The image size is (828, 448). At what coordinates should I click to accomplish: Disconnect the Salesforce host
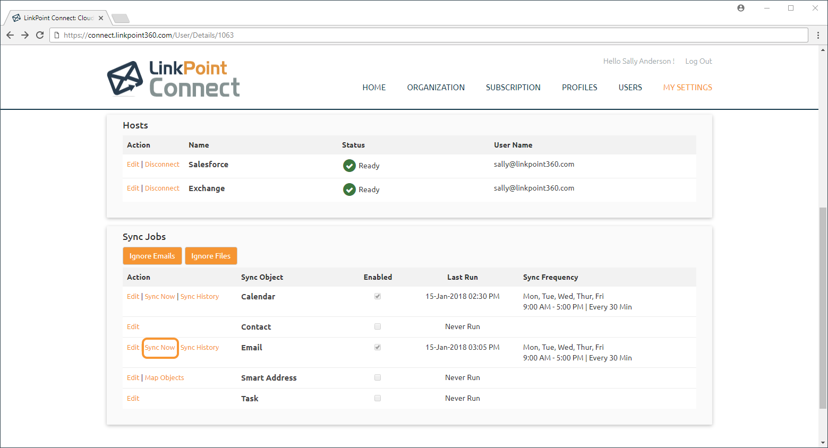pos(162,165)
